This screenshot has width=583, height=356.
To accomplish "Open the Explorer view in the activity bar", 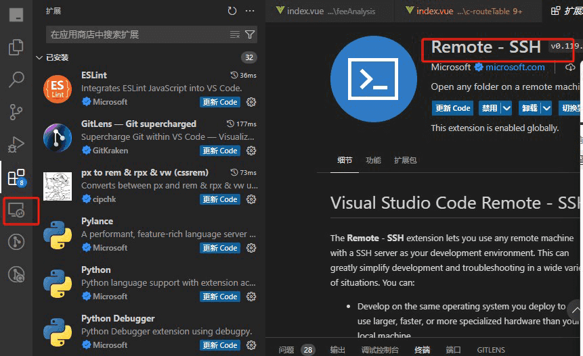I will [x=16, y=47].
